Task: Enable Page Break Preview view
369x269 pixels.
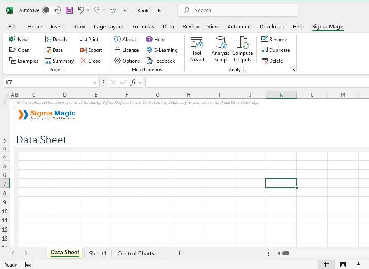Action: 359,264
